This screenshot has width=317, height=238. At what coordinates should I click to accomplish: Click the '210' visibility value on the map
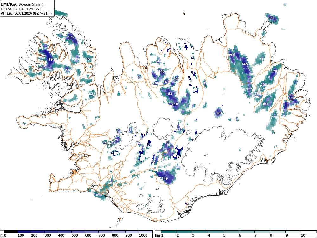(x=175, y=104)
